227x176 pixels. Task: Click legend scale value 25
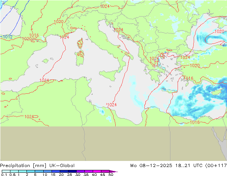[x=69, y=175]
